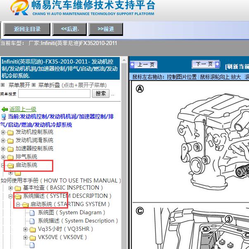Click the left arrow on 上一页 button
This screenshot has width=249, height=249.
click(x=132, y=65)
